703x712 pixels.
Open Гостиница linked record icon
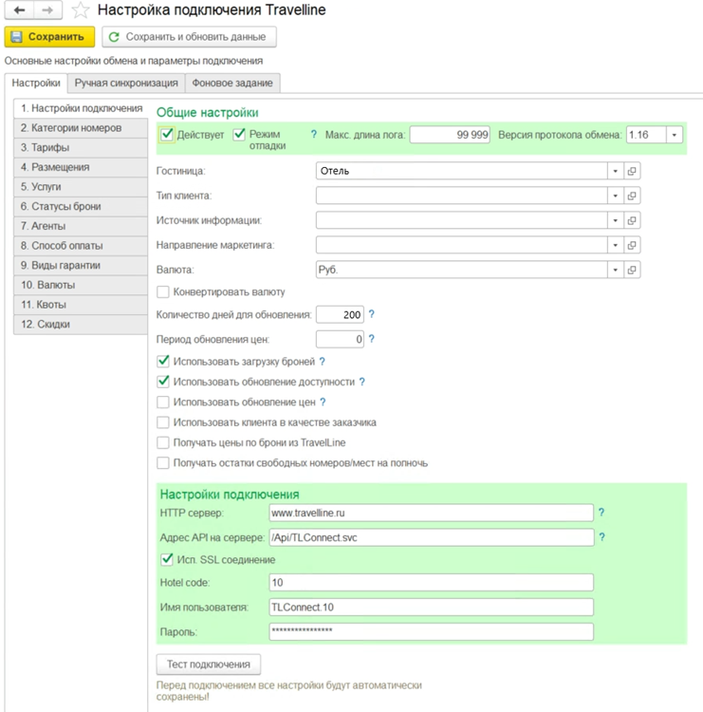632,171
